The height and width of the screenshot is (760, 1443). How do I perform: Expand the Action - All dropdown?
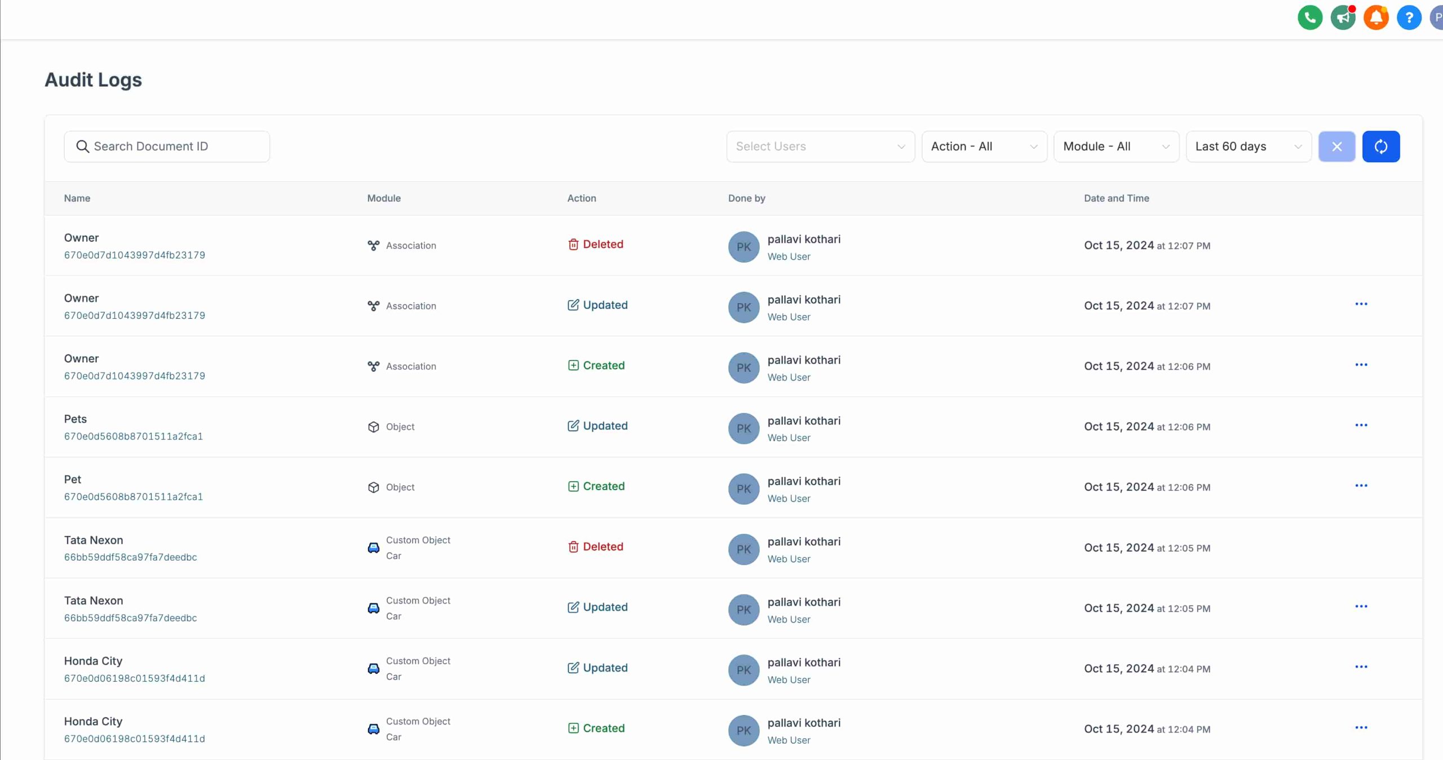[984, 146]
